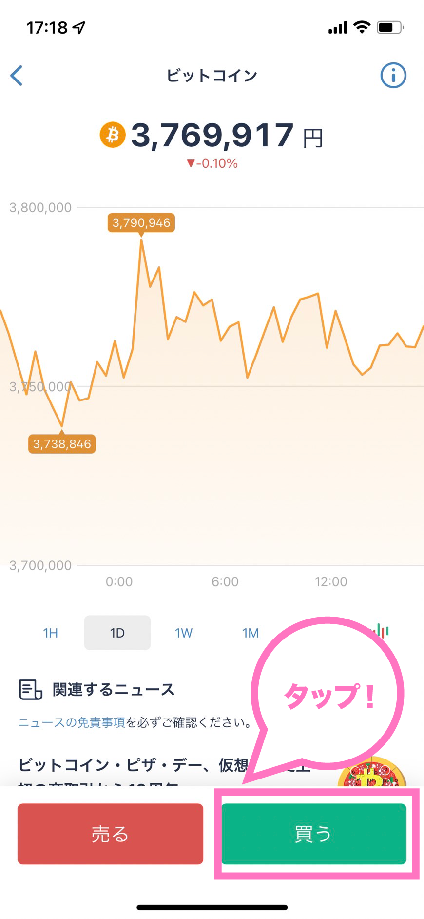Tap the 3,790,946 high price marker
The height and width of the screenshot is (919, 424).
[141, 223]
